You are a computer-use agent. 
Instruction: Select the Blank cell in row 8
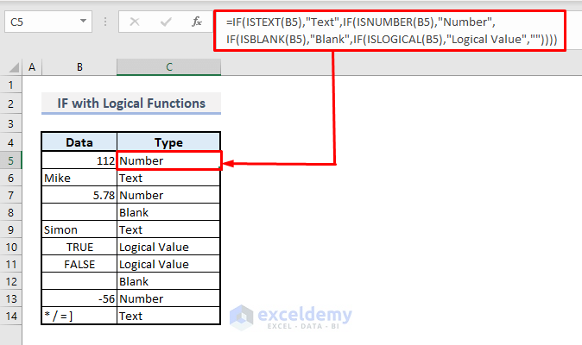[x=169, y=212]
